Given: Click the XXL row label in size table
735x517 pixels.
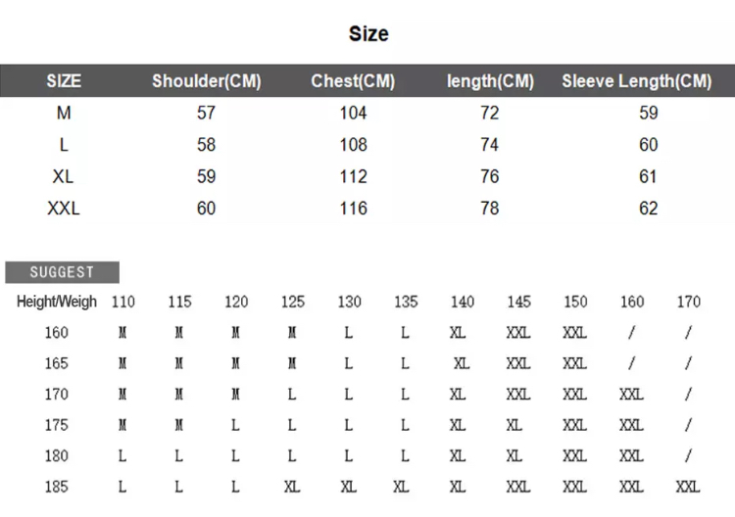Looking at the screenshot, I should pyautogui.click(x=64, y=209).
